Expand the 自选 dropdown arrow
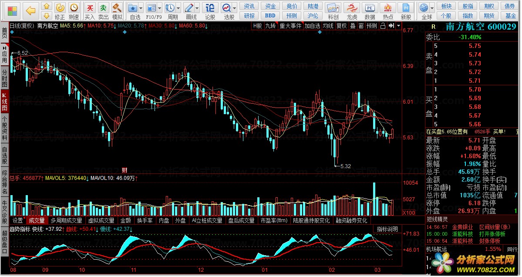The width and height of the screenshot is (522, 277). (141, 8)
